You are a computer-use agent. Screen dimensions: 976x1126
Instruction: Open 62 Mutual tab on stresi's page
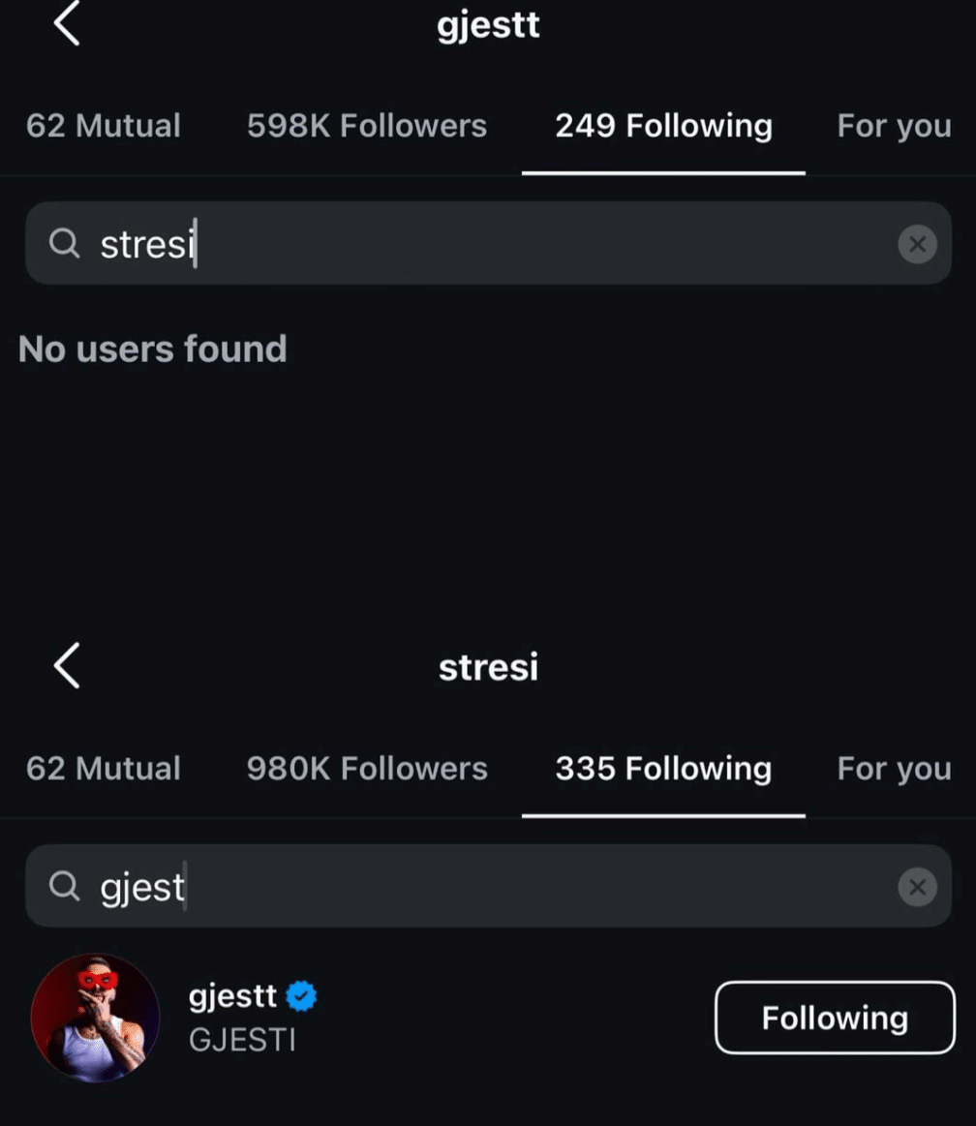104,769
